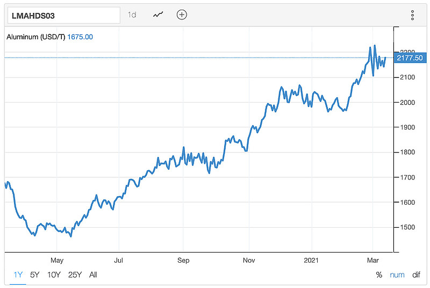Select the num display mode
Image resolution: width=430 pixels, height=288 pixels.
tap(397, 275)
